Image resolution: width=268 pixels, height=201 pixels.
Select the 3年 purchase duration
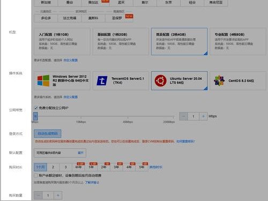click(116, 167)
